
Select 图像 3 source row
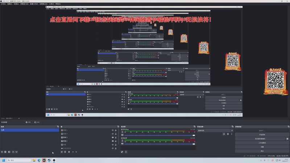pyautogui.click(x=90, y=137)
